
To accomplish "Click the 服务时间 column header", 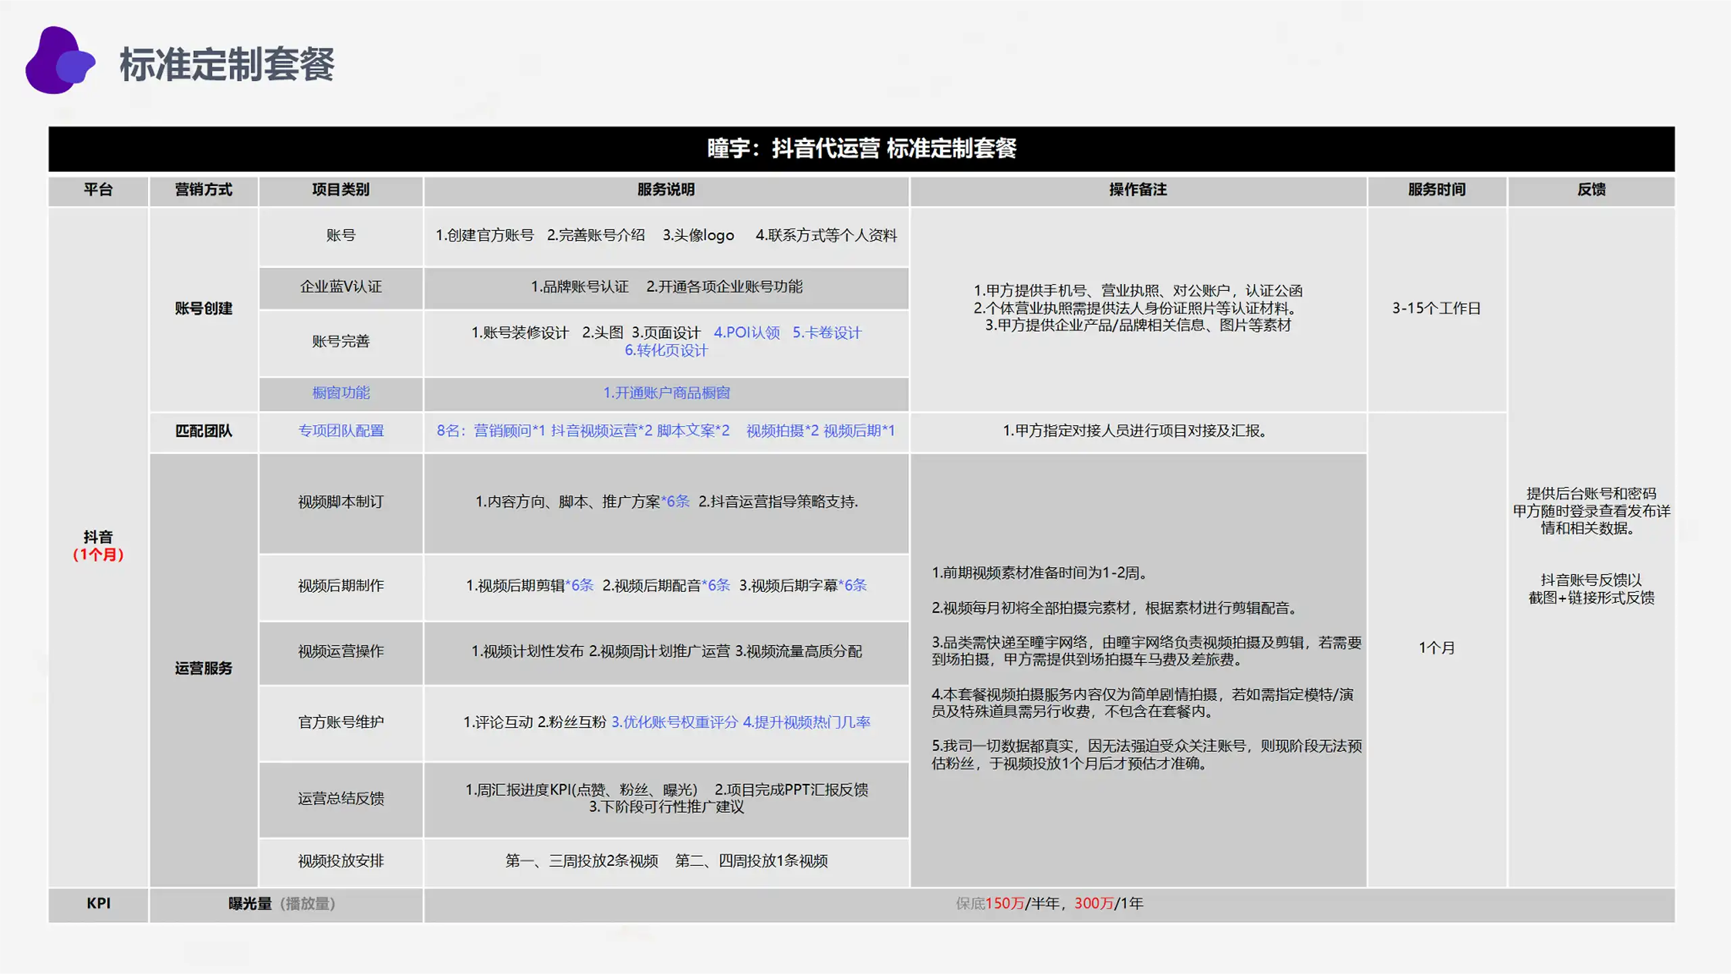I will coord(1437,190).
